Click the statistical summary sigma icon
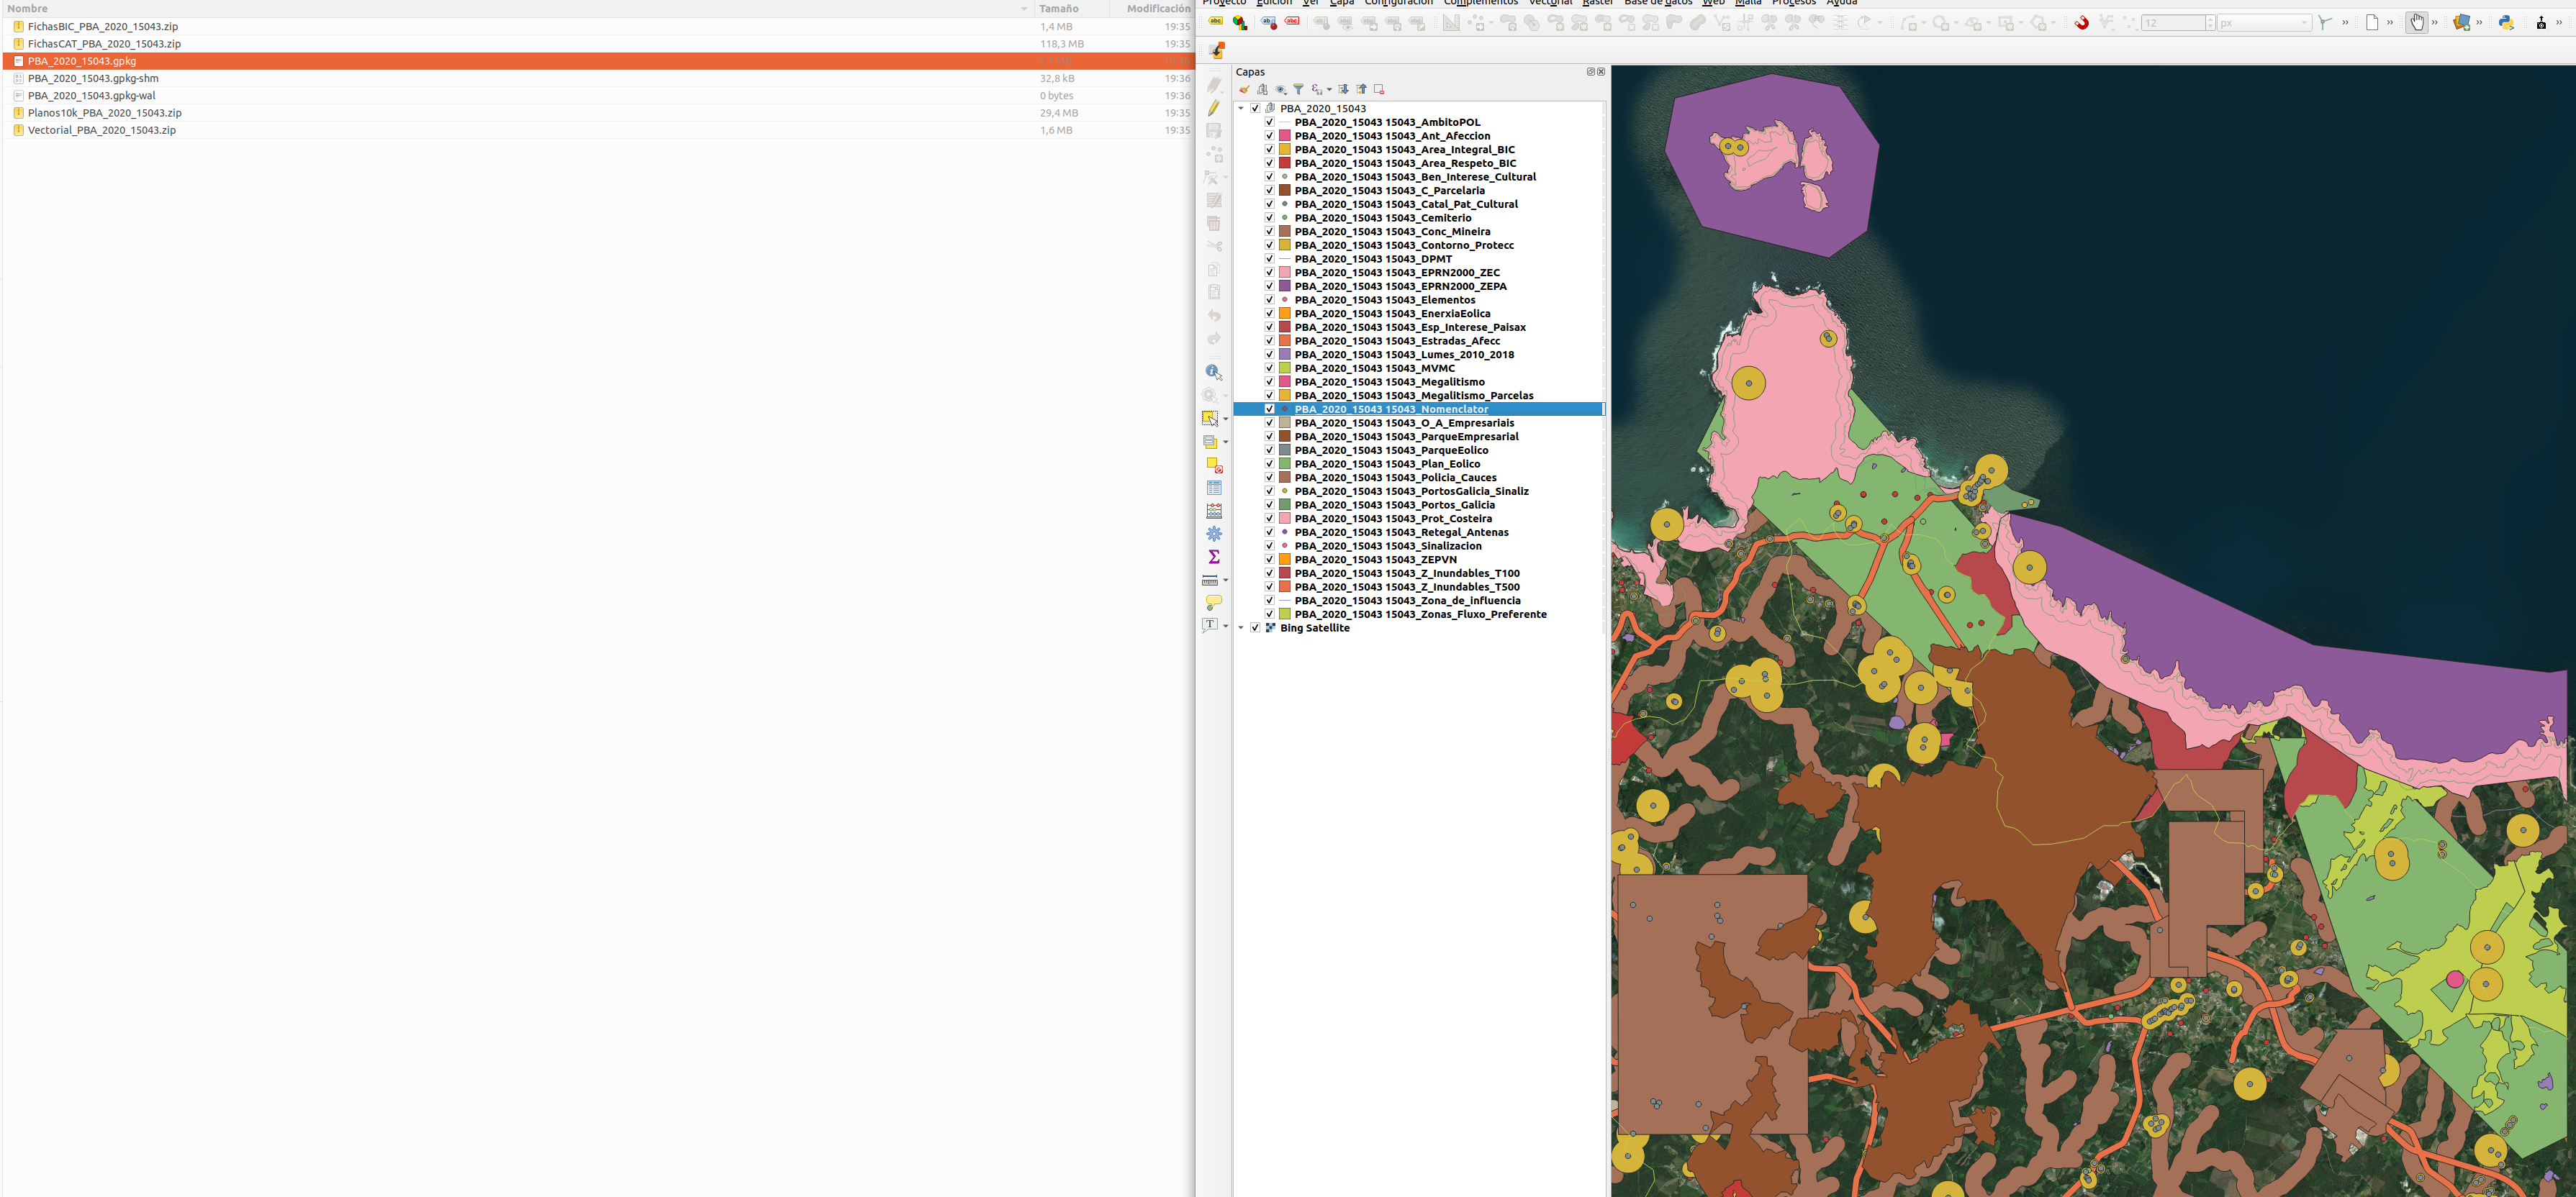Image resolution: width=2576 pixels, height=1197 pixels. pyautogui.click(x=1213, y=557)
